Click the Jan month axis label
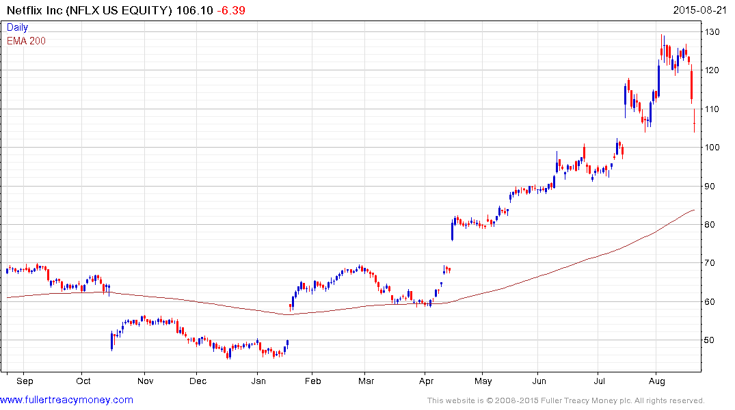This screenshot has width=735, height=410. click(x=258, y=381)
